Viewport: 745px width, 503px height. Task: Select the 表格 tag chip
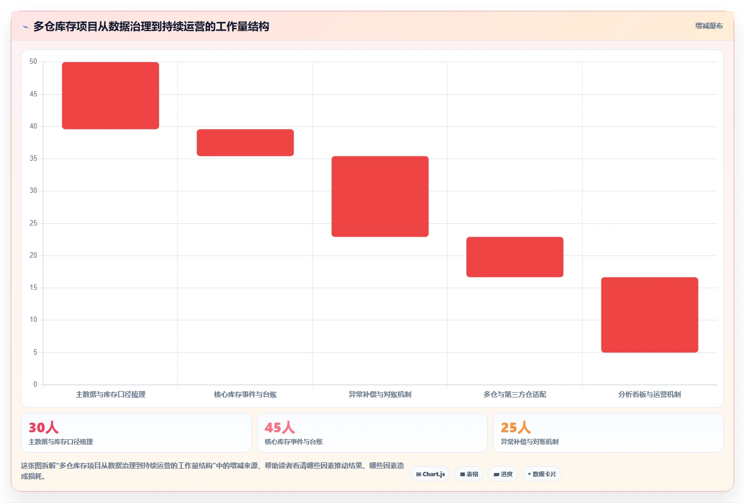tap(469, 474)
